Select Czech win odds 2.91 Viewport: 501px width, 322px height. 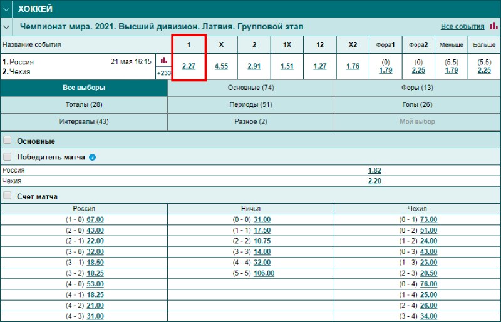254,66
